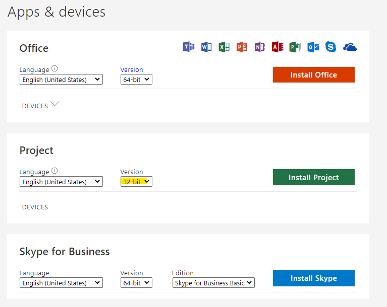The image size is (387, 307).
Task: Click the Word icon
Action: (x=206, y=47)
